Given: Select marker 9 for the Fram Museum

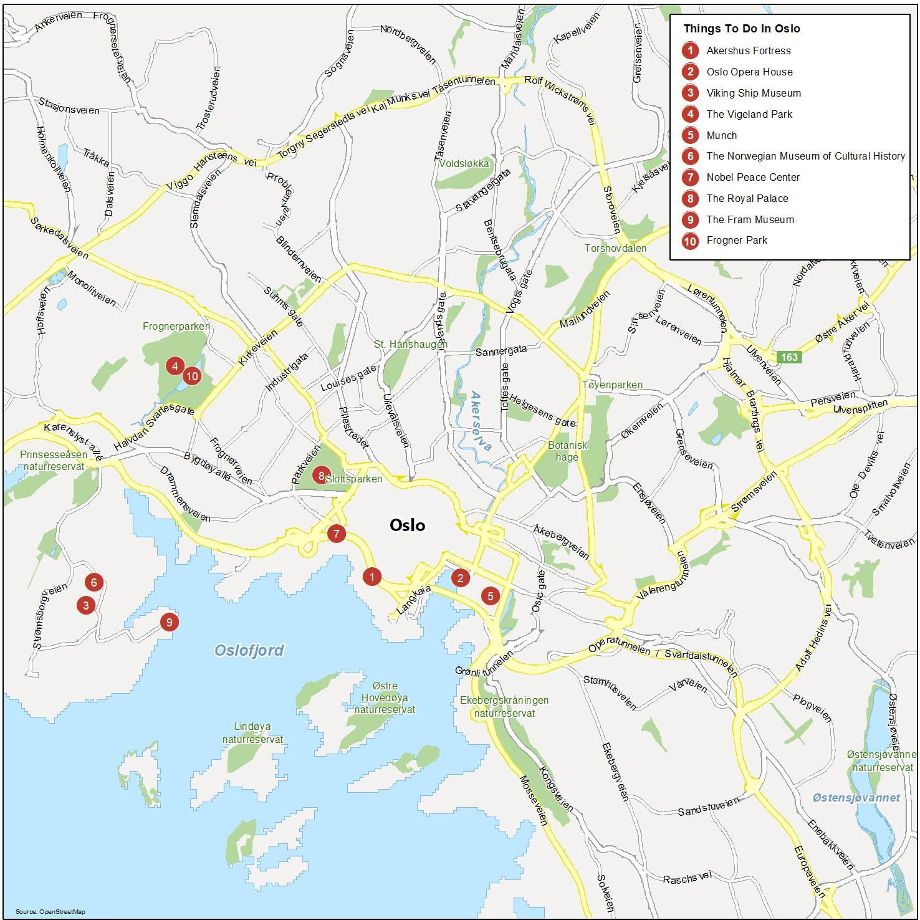Looking at the screenshot, I should tap(169, 622).
